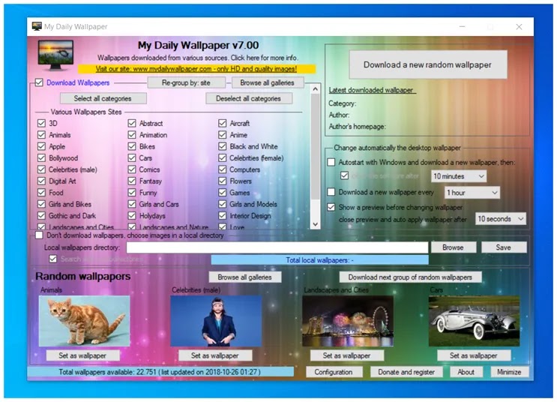This screenshot has width=557, height=402.
Task: Uncheck the Interior Design category
Action: [223, 216]
